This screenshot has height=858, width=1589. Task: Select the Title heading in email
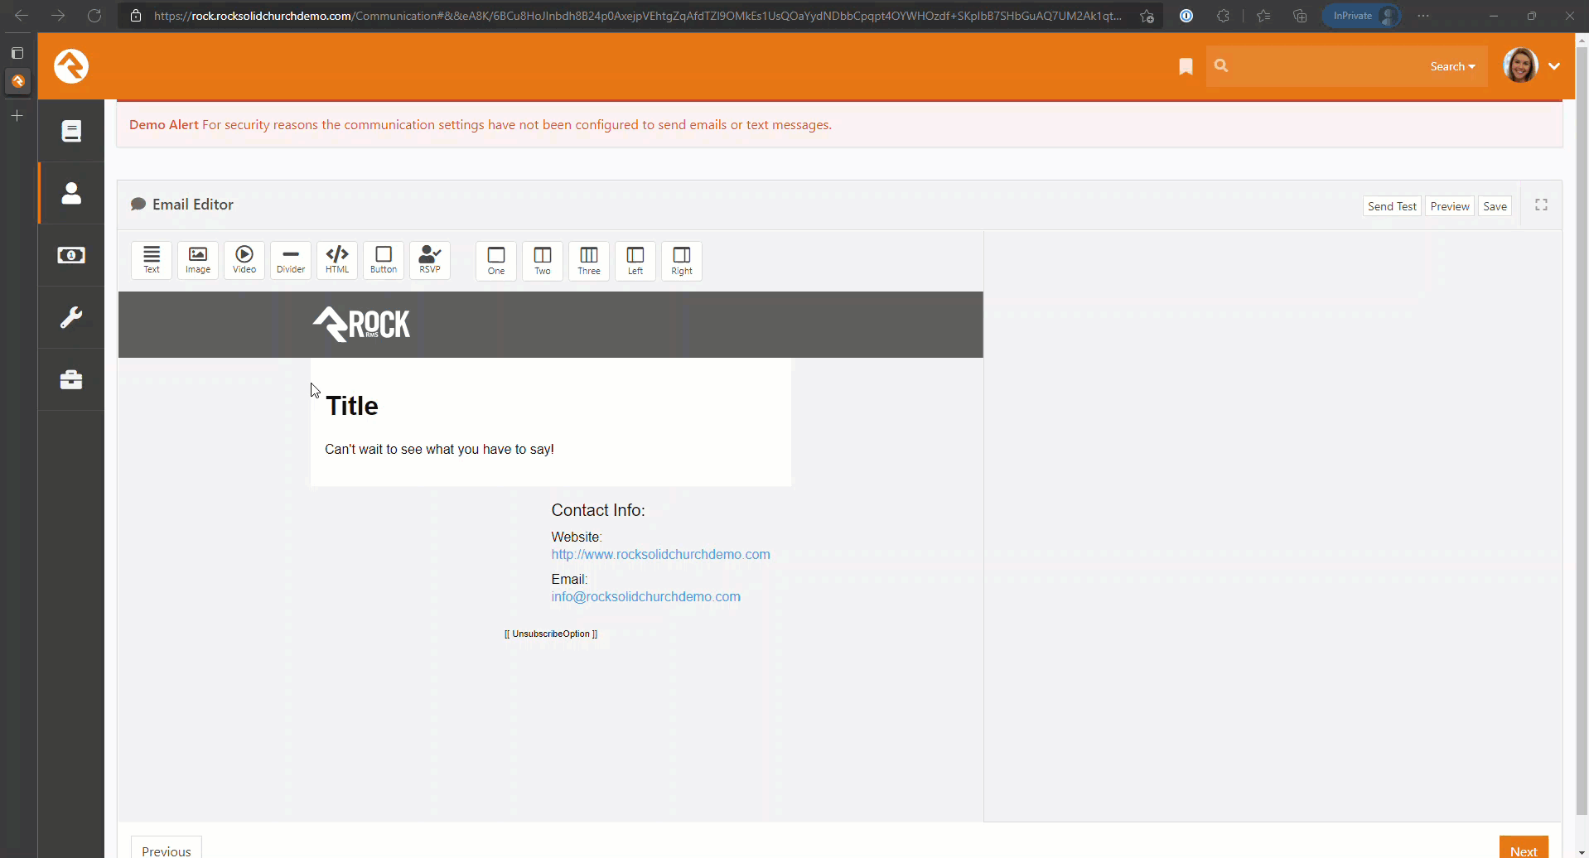pyautogui.click(x=352, y=406)
